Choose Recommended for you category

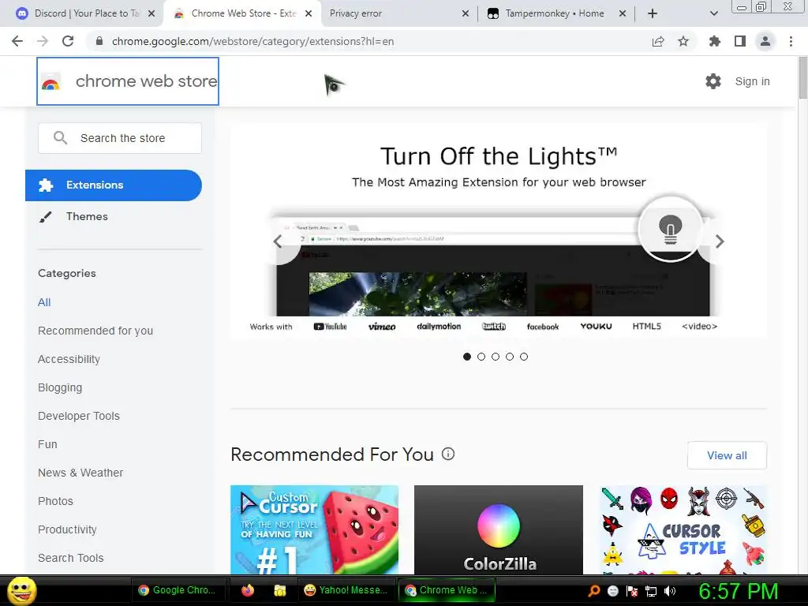point(95,331)
